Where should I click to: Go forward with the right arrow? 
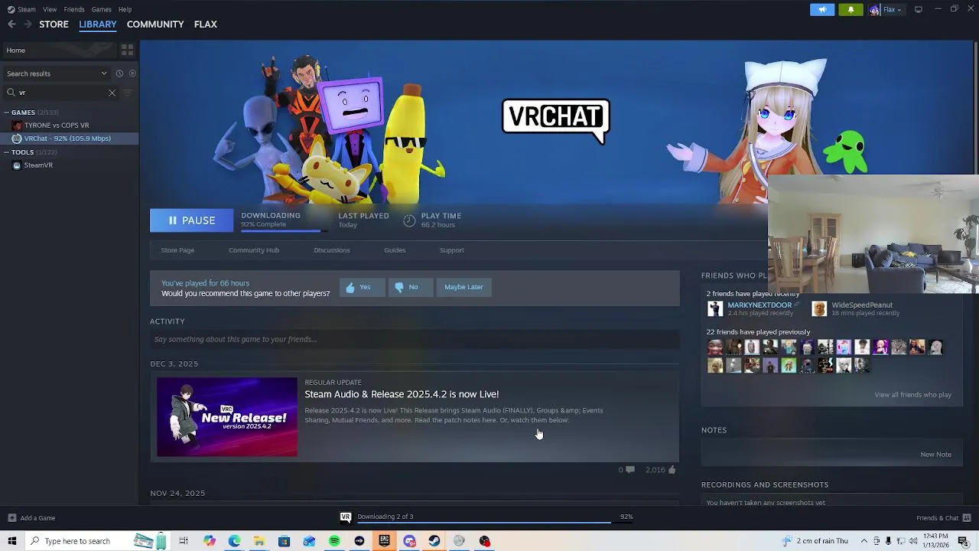click(x=28, y=24)
